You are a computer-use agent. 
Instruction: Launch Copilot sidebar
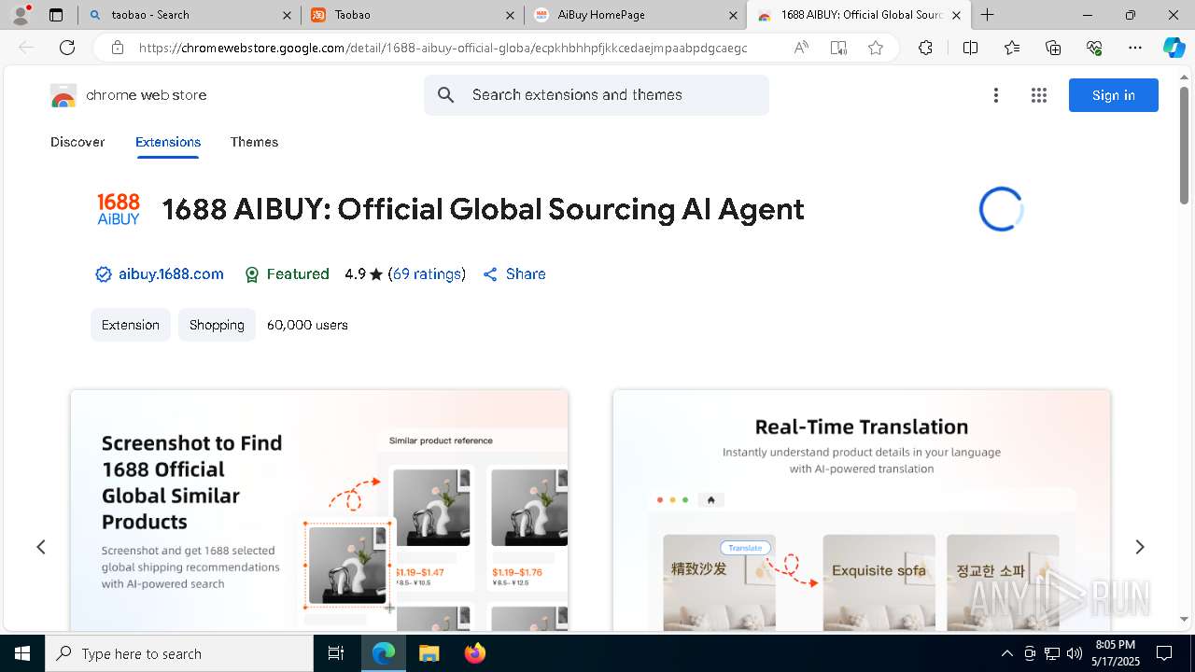tap(1174, 48)
